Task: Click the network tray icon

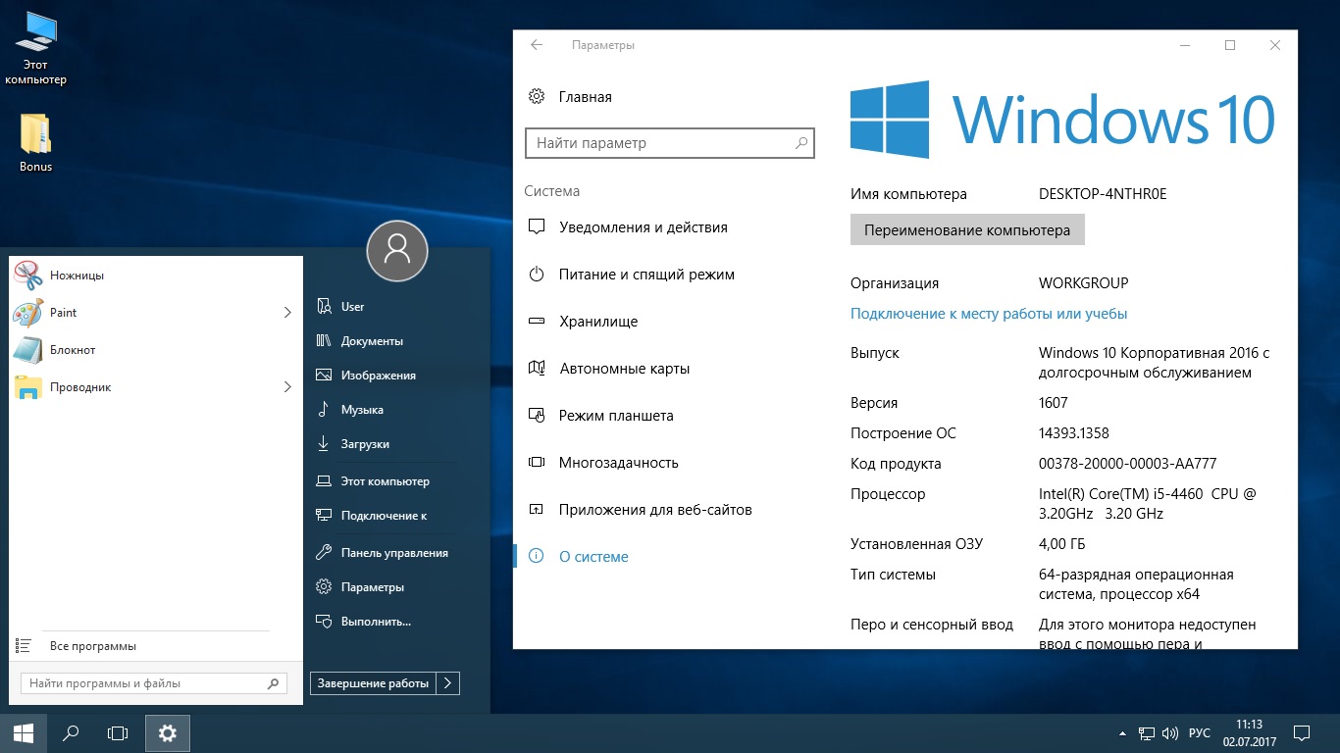Action: 1147,733
